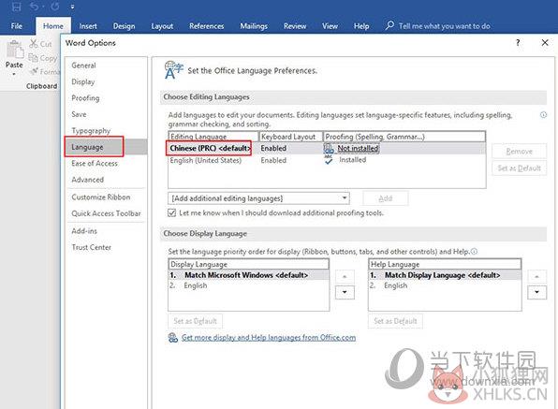Expand the Customize Quick Access Toolbar arrow

73,7
